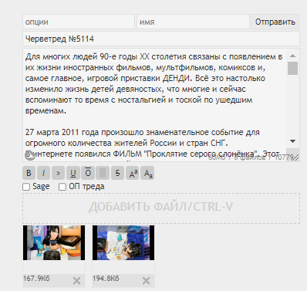Enable the Sage checkbox
This screenshot has width=307, height=291.
pyautogui.click(x=26, y=187)
